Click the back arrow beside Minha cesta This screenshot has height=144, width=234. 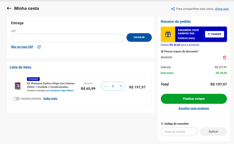coord(9,8)
